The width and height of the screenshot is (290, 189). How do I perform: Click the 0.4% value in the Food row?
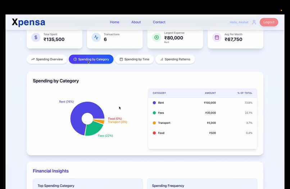pyautogui.click(x=249, y=133)
